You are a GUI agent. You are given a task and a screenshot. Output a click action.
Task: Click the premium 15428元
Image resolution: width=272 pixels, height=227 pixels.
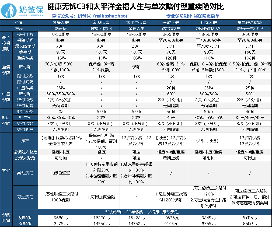(x=136, y=218)
